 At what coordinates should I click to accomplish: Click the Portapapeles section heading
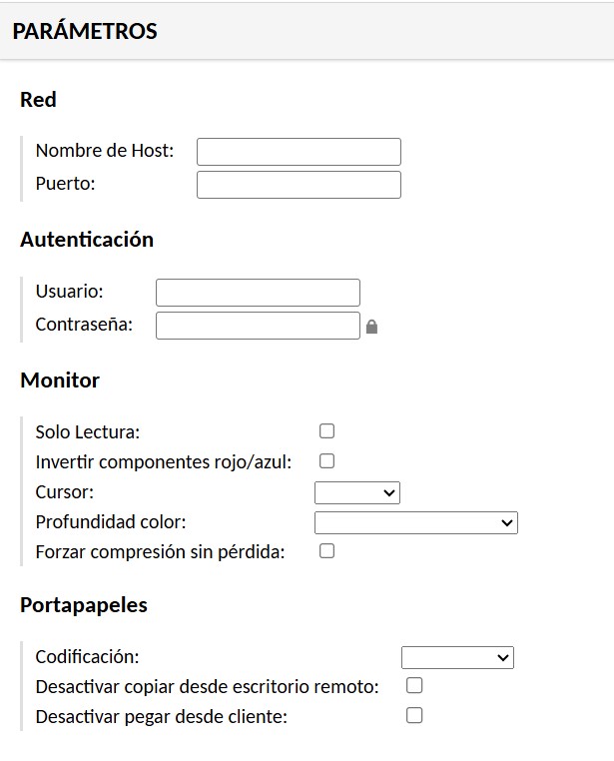click(x=84, y=605)
